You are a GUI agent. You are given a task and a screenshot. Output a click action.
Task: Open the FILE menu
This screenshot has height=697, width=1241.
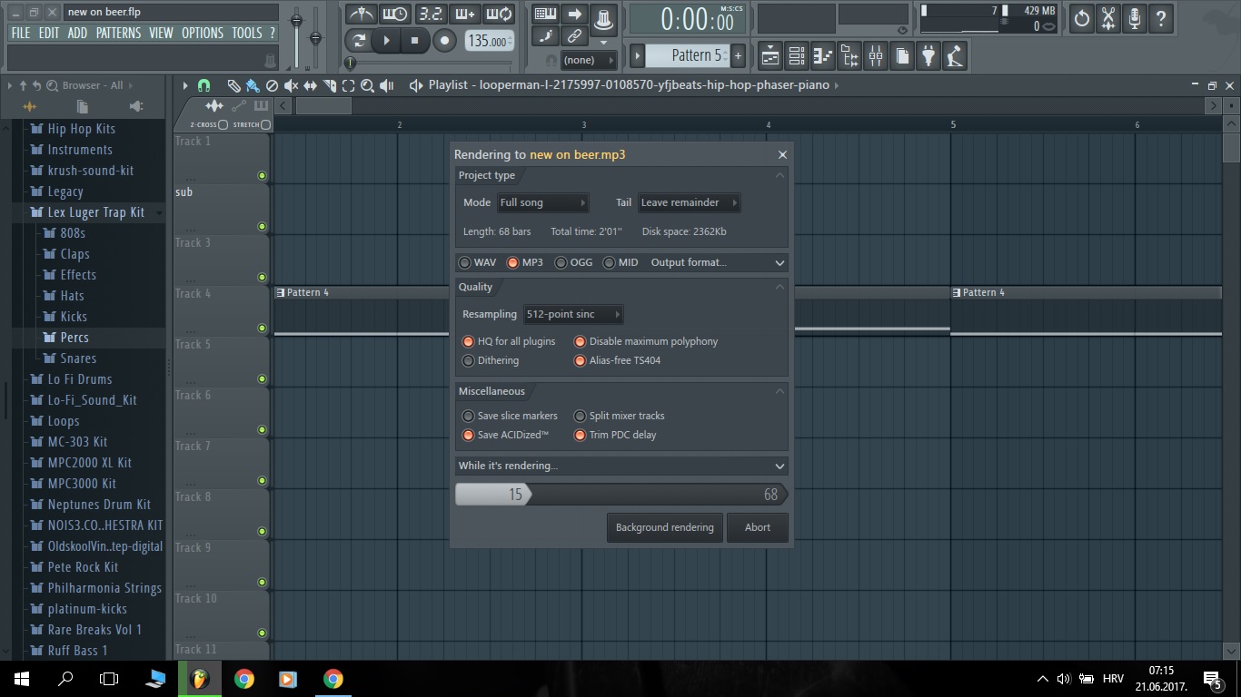pyautogui.click(x=20, y=33)
